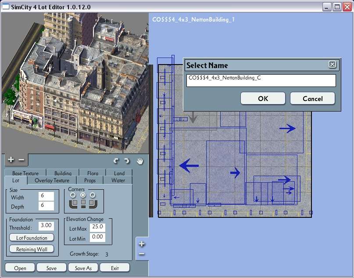Select the Lot tab

pos(16,181)
